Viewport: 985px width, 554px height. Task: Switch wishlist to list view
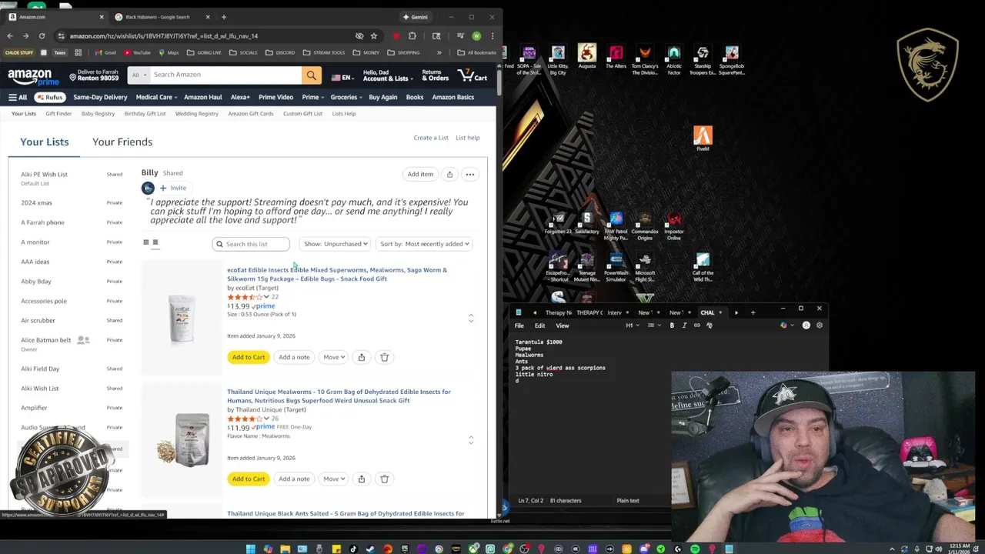pos(155,242)
